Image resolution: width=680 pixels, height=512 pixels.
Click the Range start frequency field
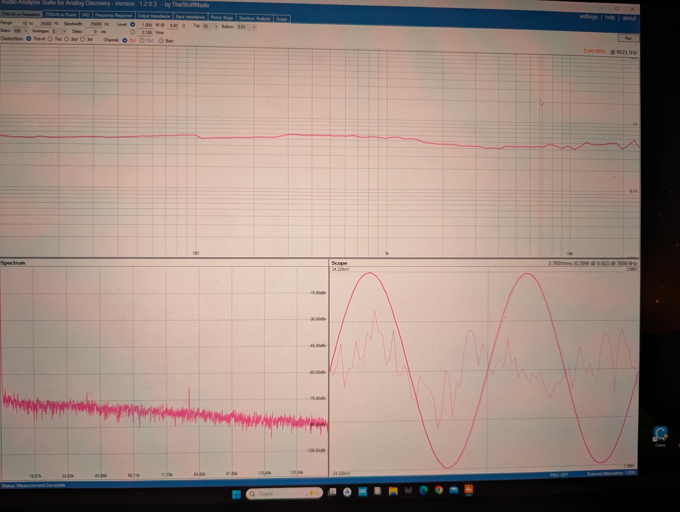point(21,23)
